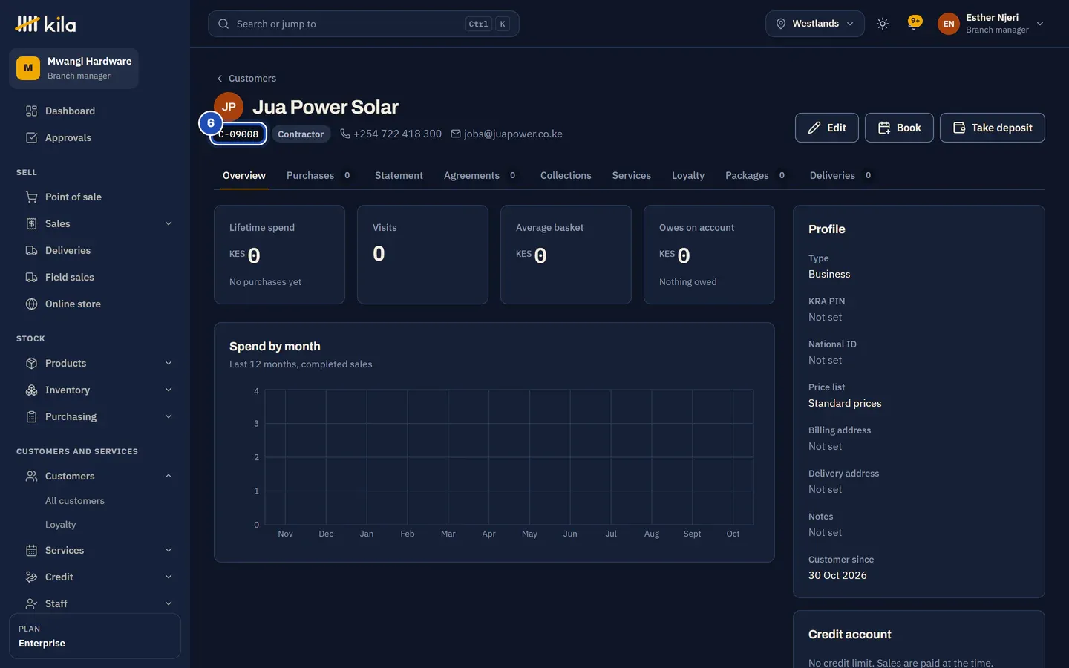This screenshot has height=668, width=1069.
Task: Expand the Inventory submenu chevron
Action: tap(169, 390)
